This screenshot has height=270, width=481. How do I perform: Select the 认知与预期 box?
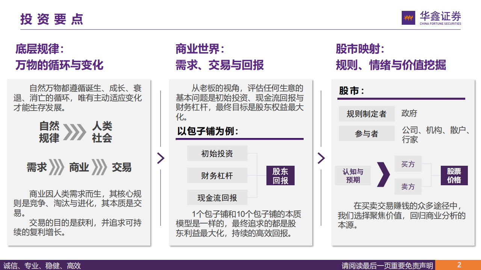coord(353,175)
